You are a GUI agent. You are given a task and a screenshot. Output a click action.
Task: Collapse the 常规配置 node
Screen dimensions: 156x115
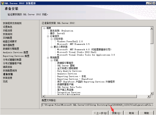[48, 58]
